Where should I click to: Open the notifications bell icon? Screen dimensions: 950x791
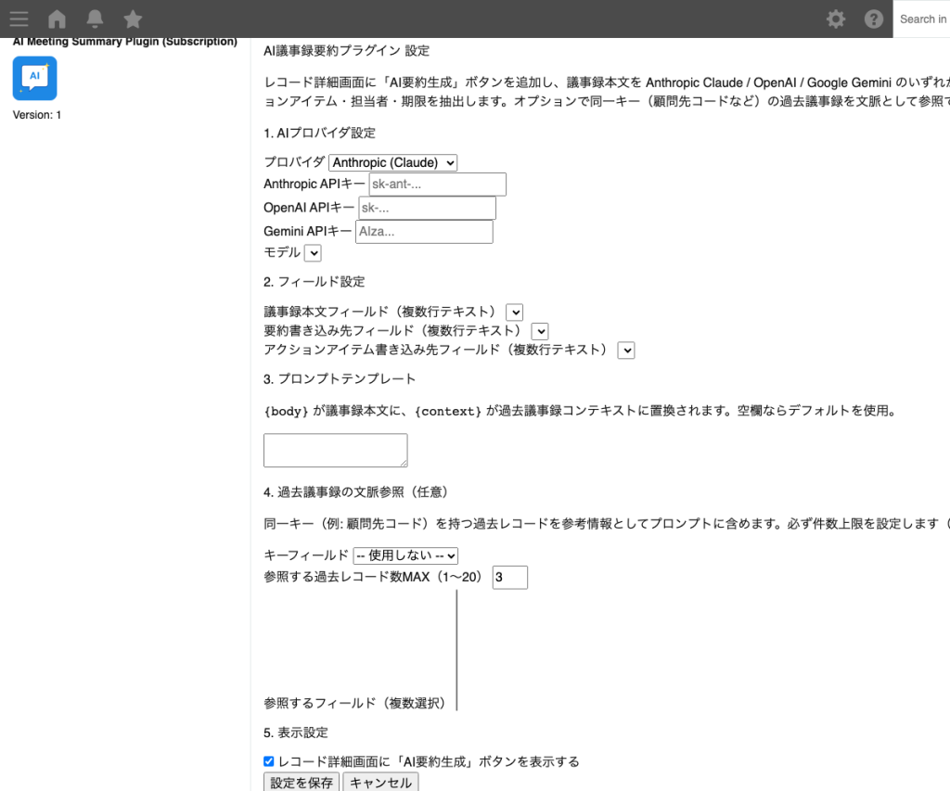[95, 19]
